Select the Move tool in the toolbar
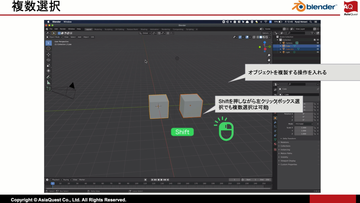This screenshot has height=203, width=360. (48, 54)
